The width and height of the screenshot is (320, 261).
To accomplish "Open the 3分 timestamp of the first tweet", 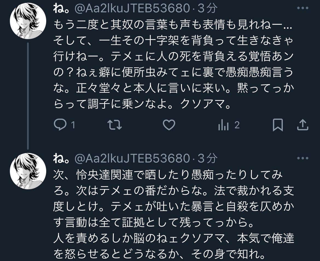I will [x=208, y=8].
